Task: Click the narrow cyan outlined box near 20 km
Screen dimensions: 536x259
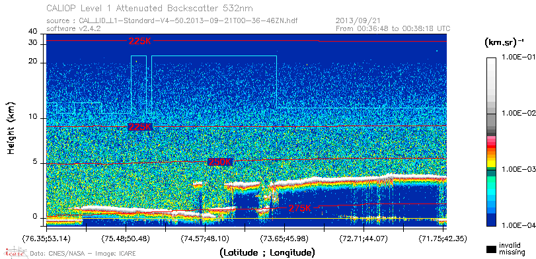Action: 139,85
